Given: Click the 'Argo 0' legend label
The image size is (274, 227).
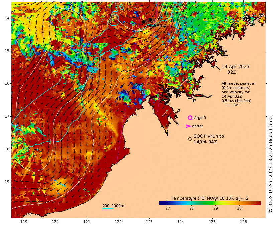Looking at the screenshot, I should tap(200, 118).
